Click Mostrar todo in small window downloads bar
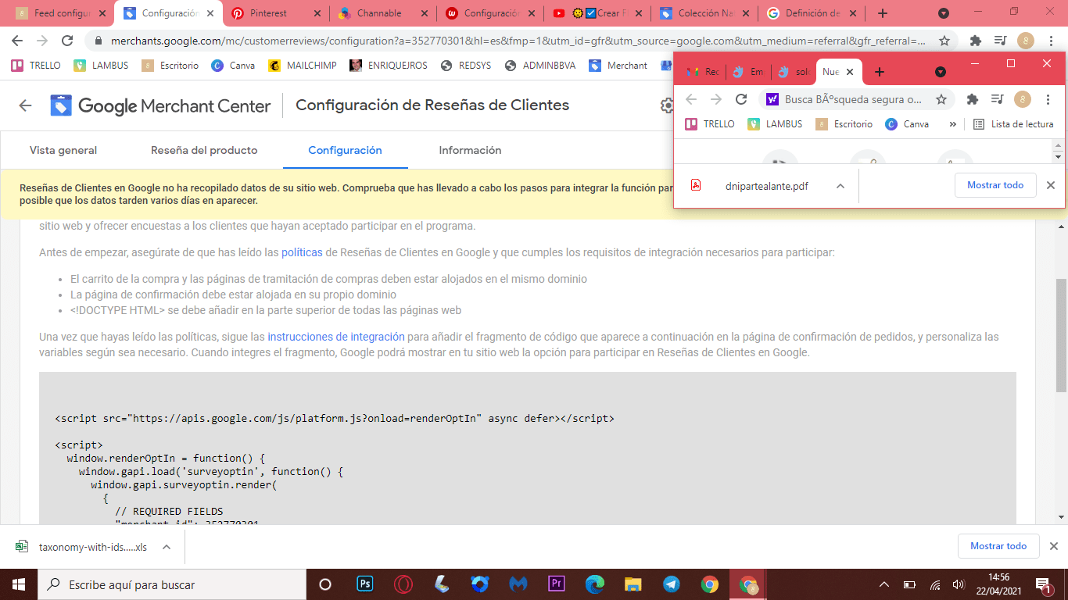The image size is (1068, 600). (995, 185)
